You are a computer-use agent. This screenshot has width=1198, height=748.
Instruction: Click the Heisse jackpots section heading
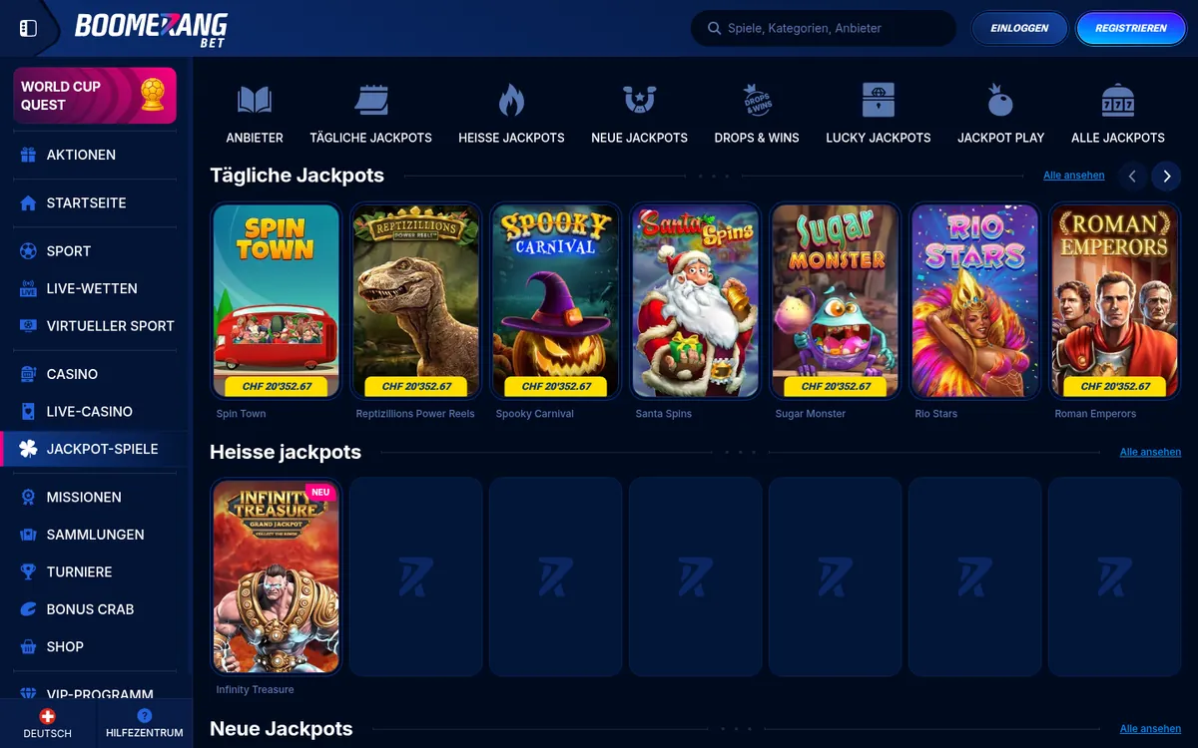point(286,452)
